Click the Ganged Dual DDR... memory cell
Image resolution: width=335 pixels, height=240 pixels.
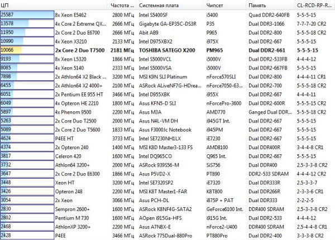[270, 112]
